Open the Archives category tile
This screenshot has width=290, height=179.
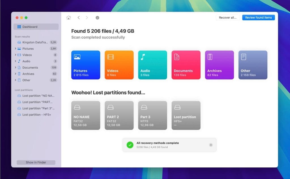click(x=219, y=65)
